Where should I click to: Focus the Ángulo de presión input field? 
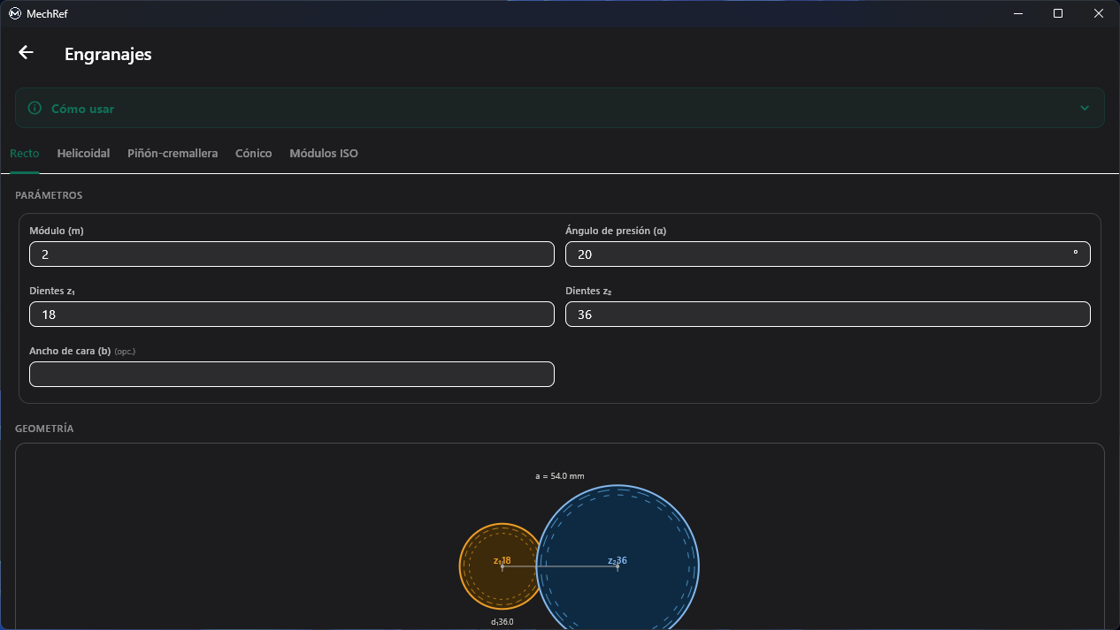click(x=828, y=254)
